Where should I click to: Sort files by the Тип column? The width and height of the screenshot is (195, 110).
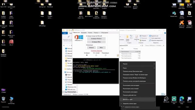pyautogui.click(x=122, y=49)
